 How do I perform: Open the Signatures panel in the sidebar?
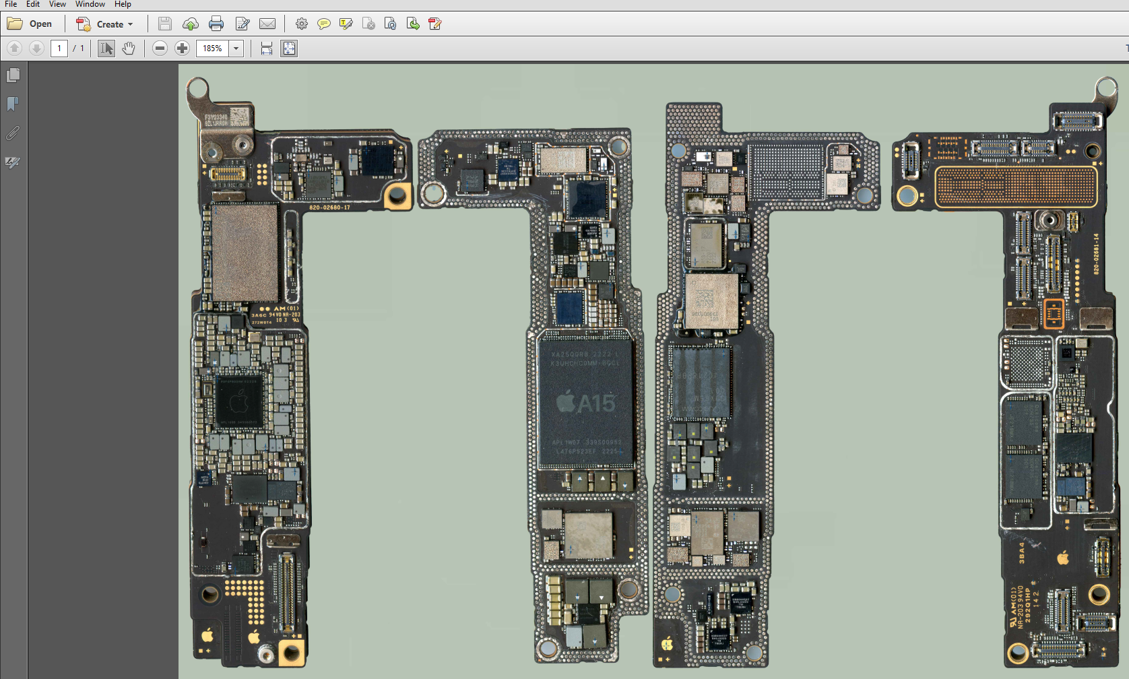pyautogui.click(x=13, y=162)
